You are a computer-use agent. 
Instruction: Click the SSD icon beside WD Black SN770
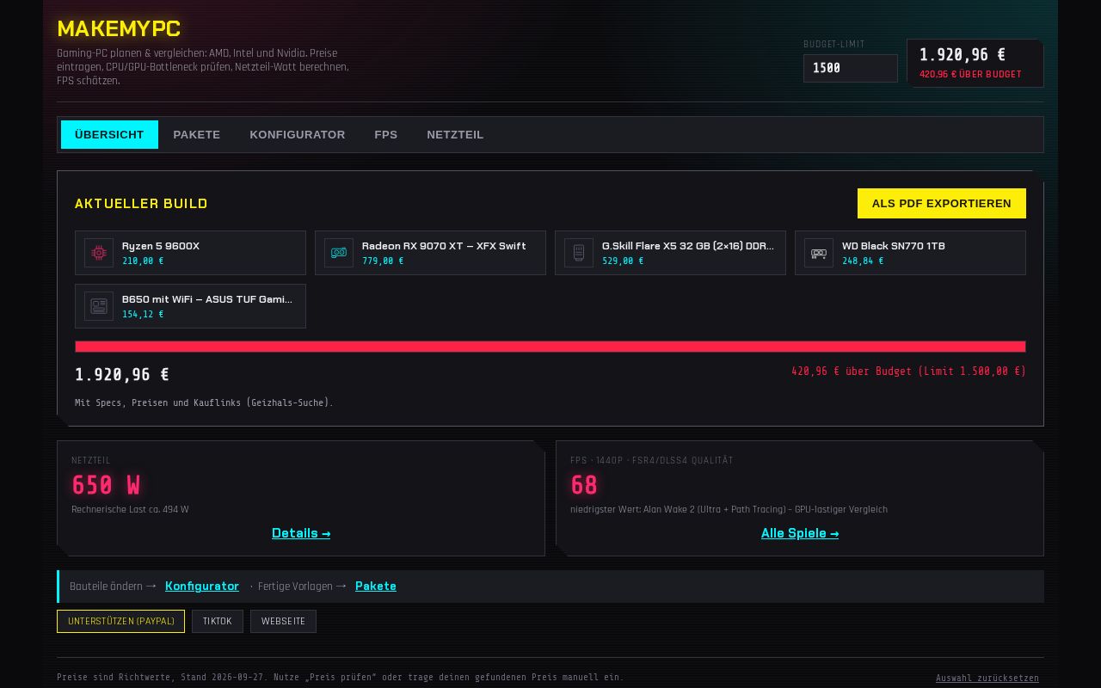pyautogui.click(x=819, y=253)
